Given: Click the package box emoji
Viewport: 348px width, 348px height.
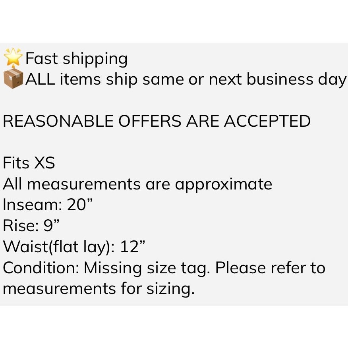Looking at the screenshot, I should tap(14, 79).
